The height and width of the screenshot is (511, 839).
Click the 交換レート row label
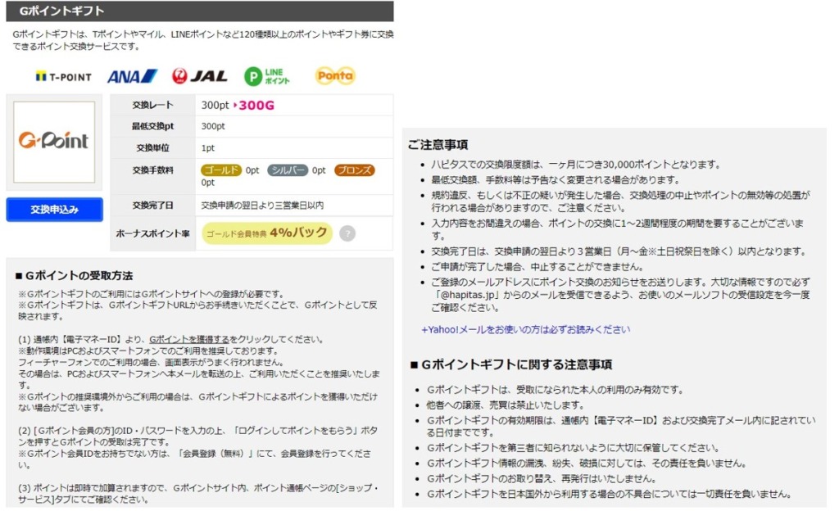click(153, 106)
